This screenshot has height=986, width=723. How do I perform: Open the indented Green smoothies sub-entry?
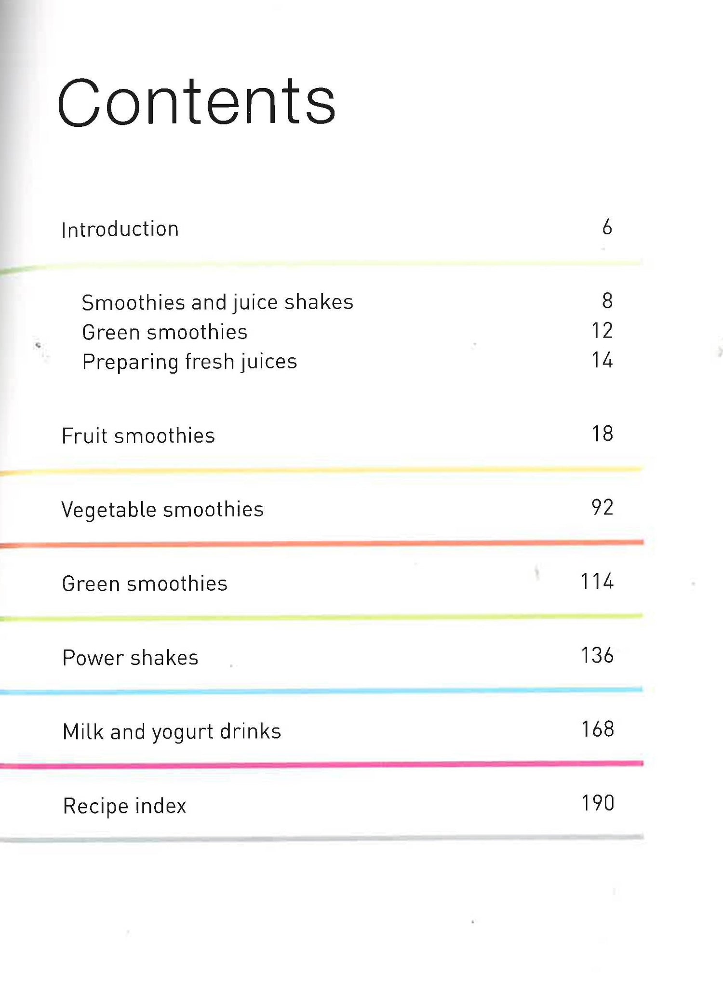click(164, 332)
